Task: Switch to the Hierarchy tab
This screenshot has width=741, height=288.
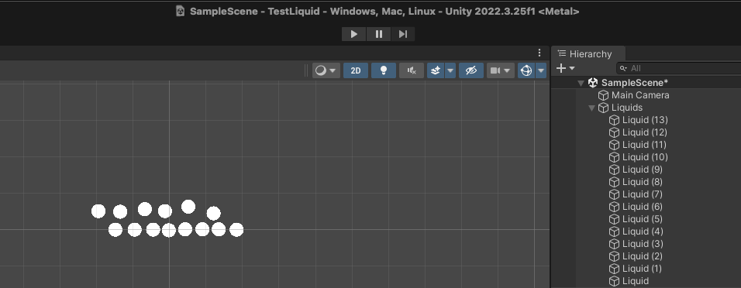Action: (589, 54)
